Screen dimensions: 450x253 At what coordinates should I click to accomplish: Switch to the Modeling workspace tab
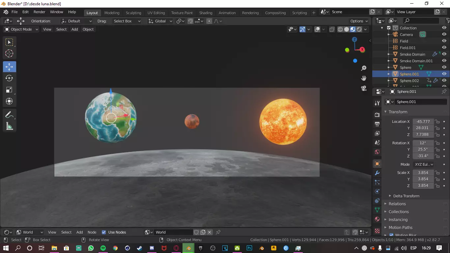point(112,13)
